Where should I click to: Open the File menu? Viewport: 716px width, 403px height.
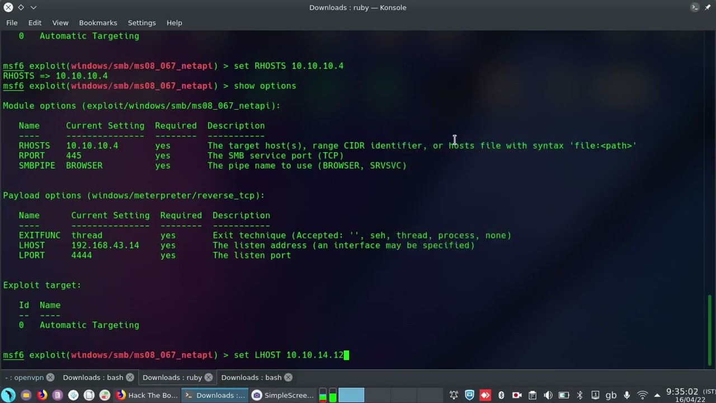point(12,22)
